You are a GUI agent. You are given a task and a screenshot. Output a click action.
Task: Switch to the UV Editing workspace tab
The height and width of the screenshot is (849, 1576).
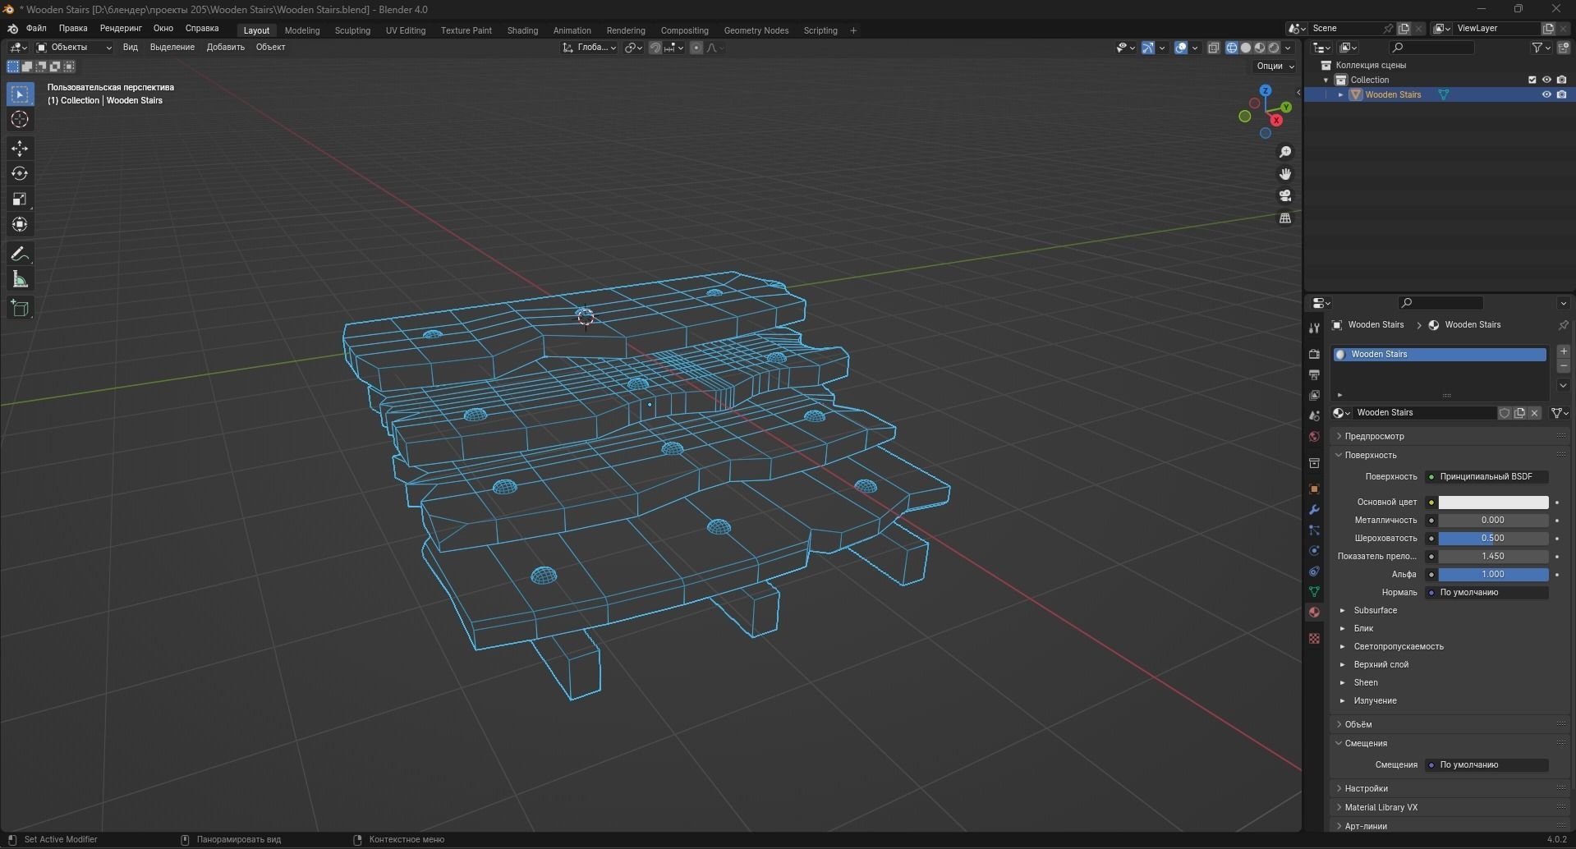406,30
